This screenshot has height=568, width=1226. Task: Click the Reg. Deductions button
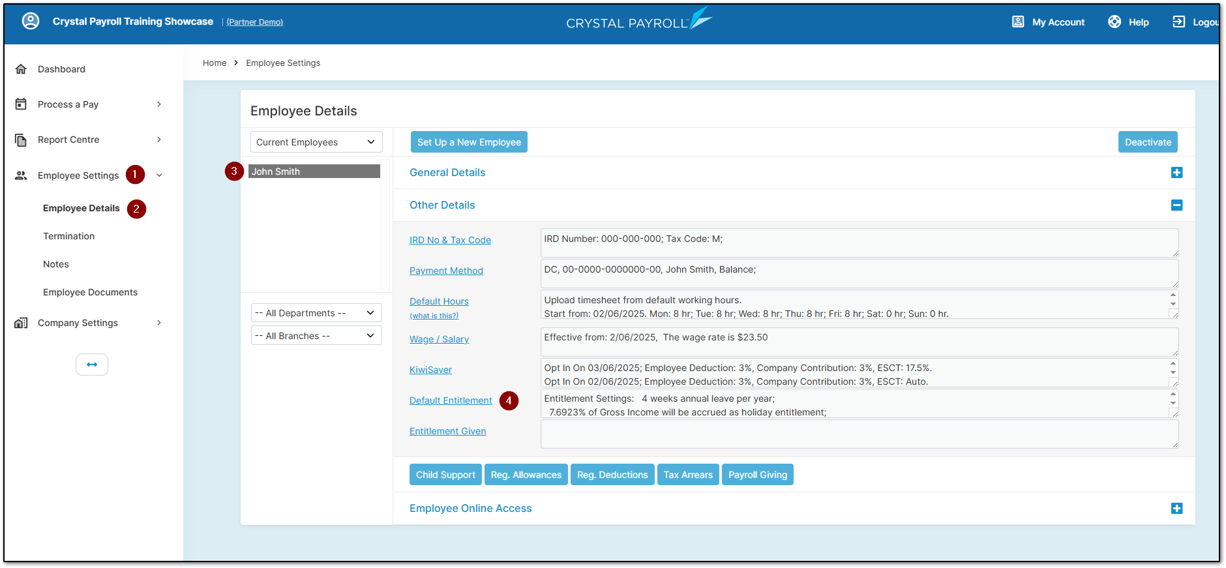[x=612, y=475]
